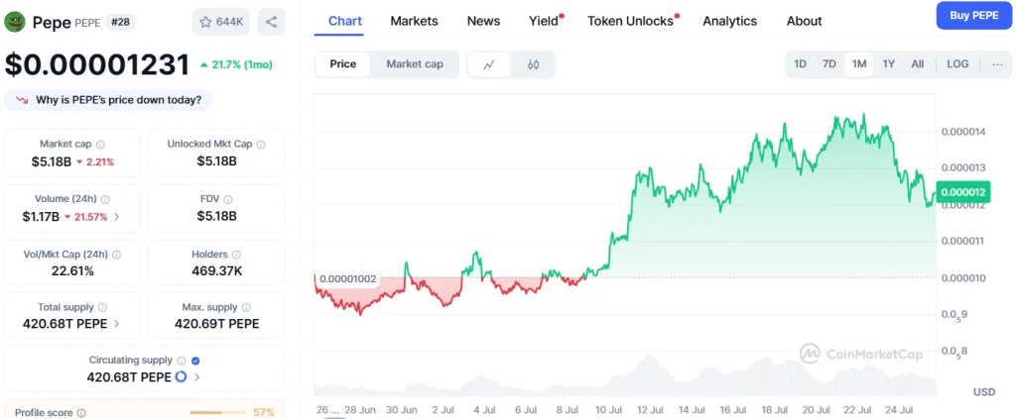
Task: Click FDV info icon
Action: tap(228, 199)
